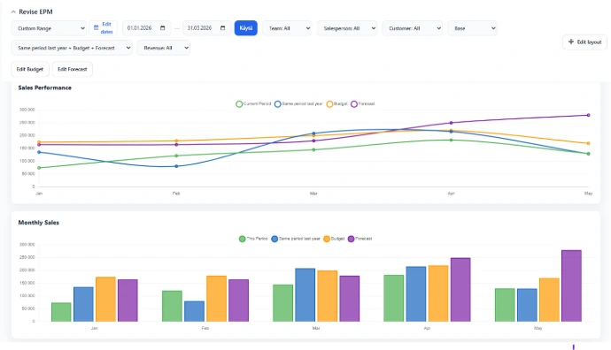611x350 pixels.
Task: Open the Team: All dropdown
Action: [x=287, y=28]
